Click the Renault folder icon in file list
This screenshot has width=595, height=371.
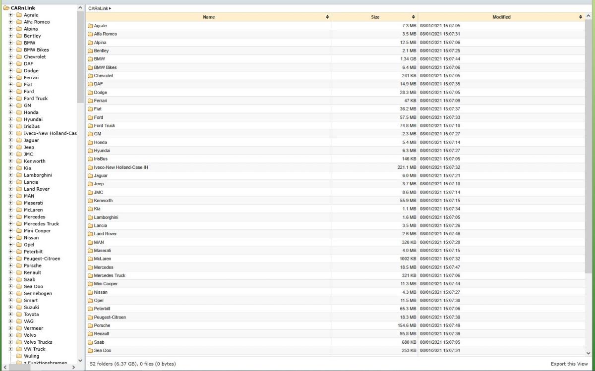(x=90, y=334)
